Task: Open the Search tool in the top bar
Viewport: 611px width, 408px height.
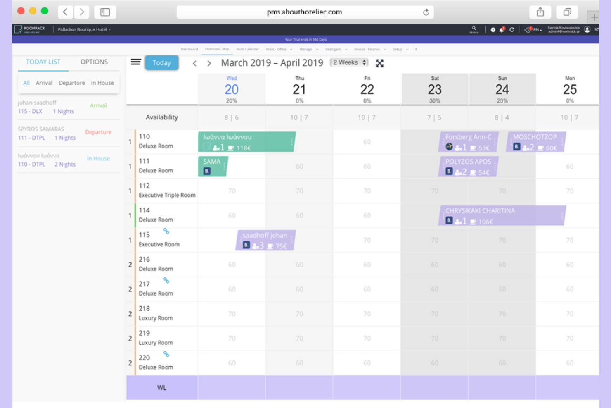Action: (x=474, y=29)
